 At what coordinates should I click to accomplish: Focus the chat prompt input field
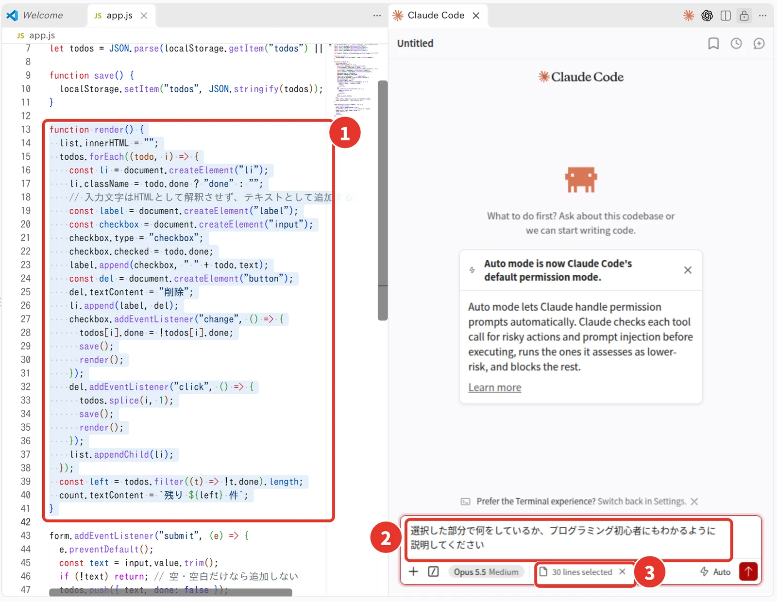click(x=568, y=537)
